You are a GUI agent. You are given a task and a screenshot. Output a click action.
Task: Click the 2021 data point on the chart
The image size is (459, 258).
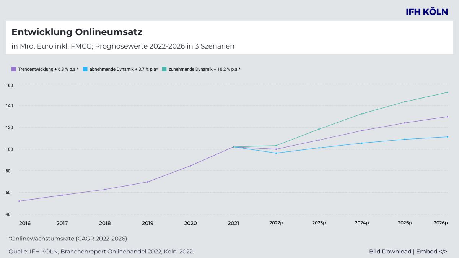(x=233, y=147)
